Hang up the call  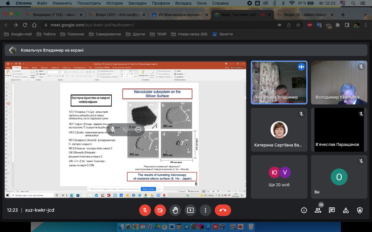(223, 210)
